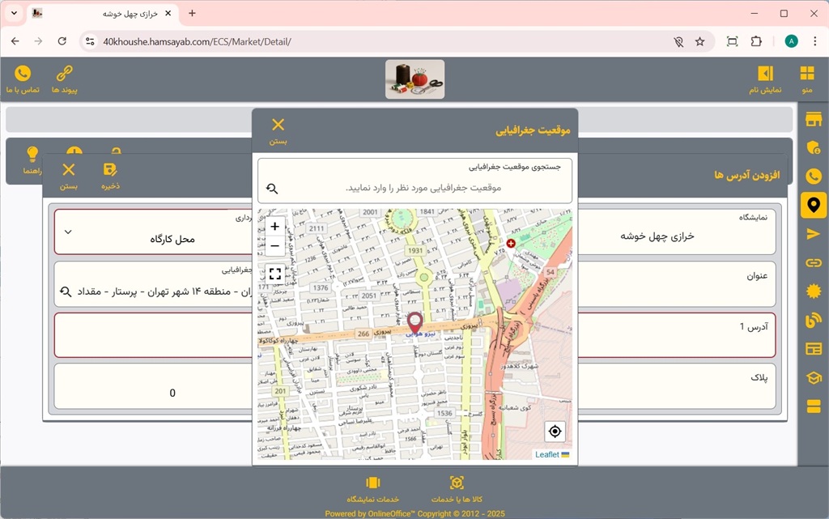Toggle نمایش نام name display

(765, 79)
